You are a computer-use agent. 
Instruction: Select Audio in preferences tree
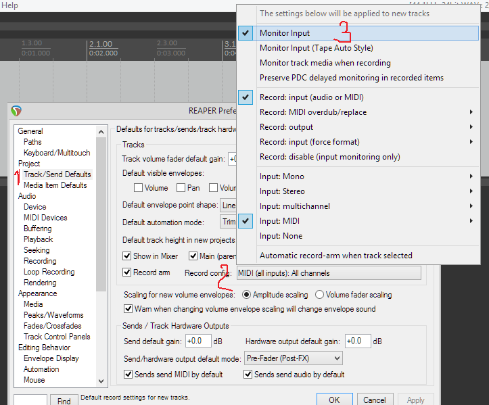pyautogui.click(x=27, y=196)
